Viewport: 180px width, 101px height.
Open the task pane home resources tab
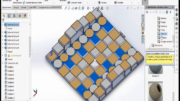pos(143,16)
